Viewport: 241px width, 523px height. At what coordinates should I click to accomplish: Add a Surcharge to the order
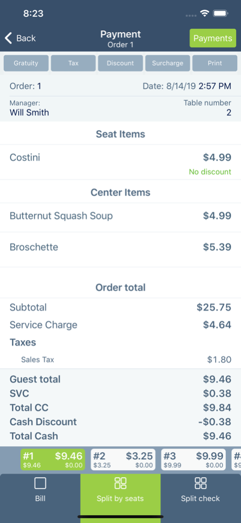point(167,63)
